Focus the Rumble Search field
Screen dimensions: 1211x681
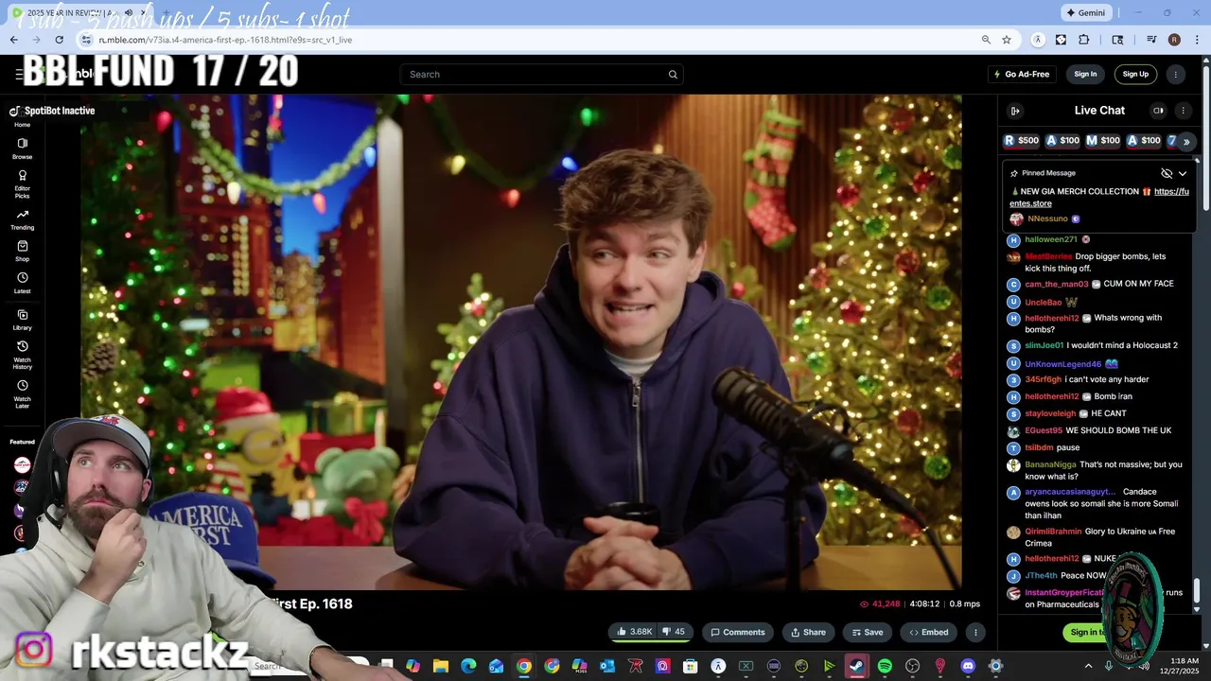pos(541,75)
